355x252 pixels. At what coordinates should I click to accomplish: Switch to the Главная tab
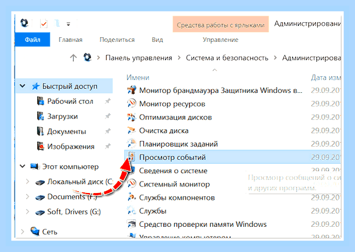pyautogui.click(x=70, y=40)
